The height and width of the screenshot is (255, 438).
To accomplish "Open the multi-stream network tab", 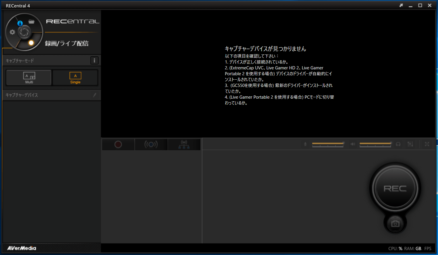I will (x=184, y=144).
